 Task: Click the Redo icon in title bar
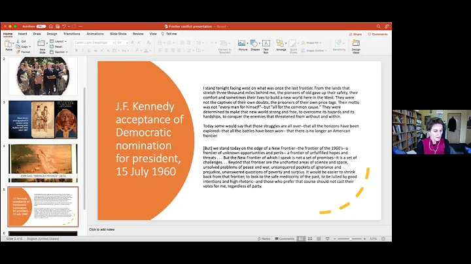74,26
